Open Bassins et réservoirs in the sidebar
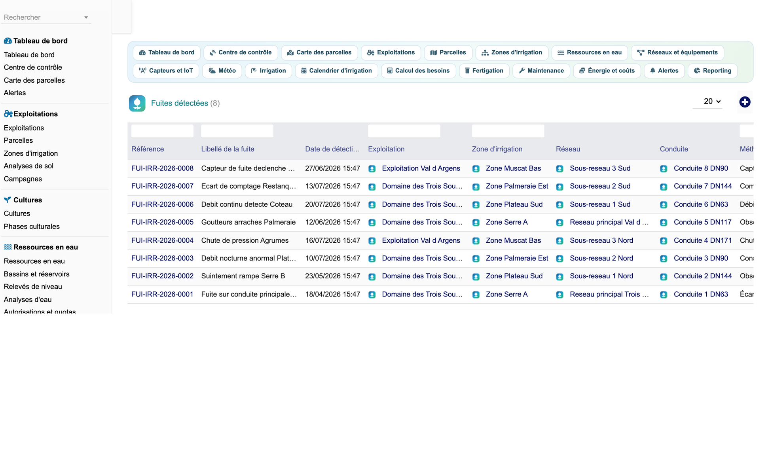 pos(36,274)
